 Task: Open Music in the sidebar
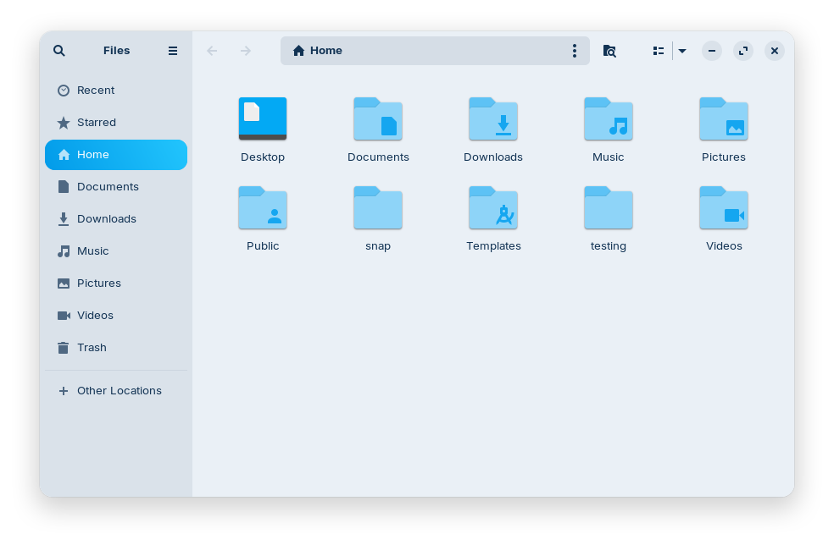coord(116,250)
